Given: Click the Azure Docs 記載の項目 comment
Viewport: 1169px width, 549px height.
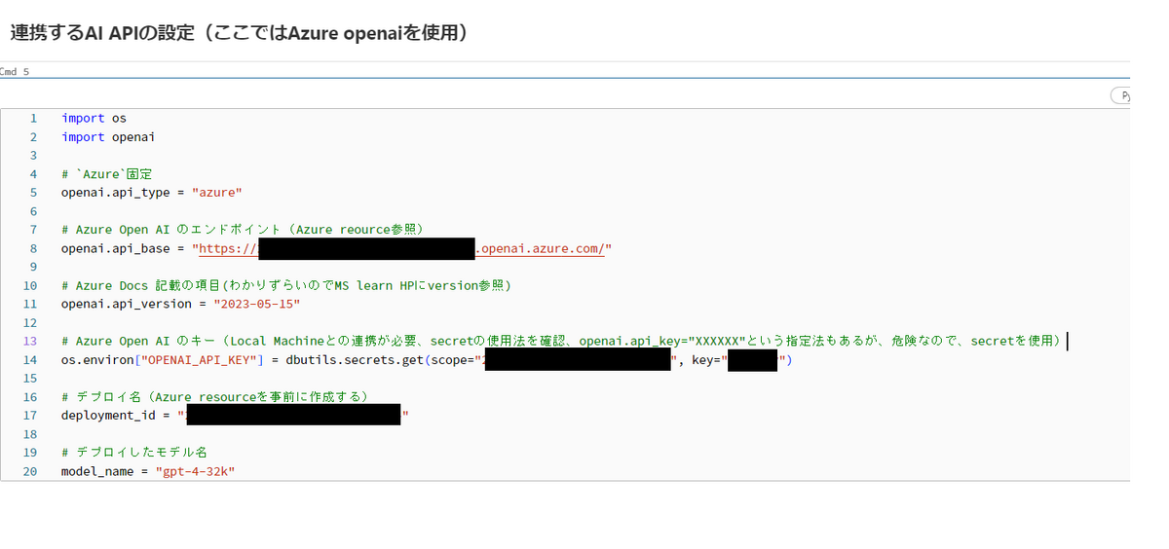Looking at the screenshot, I should 286,285.
